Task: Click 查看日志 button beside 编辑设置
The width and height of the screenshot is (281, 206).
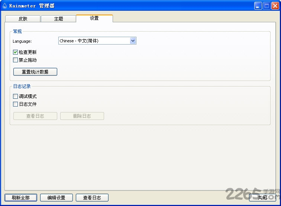Action: [x=92, y=198]
